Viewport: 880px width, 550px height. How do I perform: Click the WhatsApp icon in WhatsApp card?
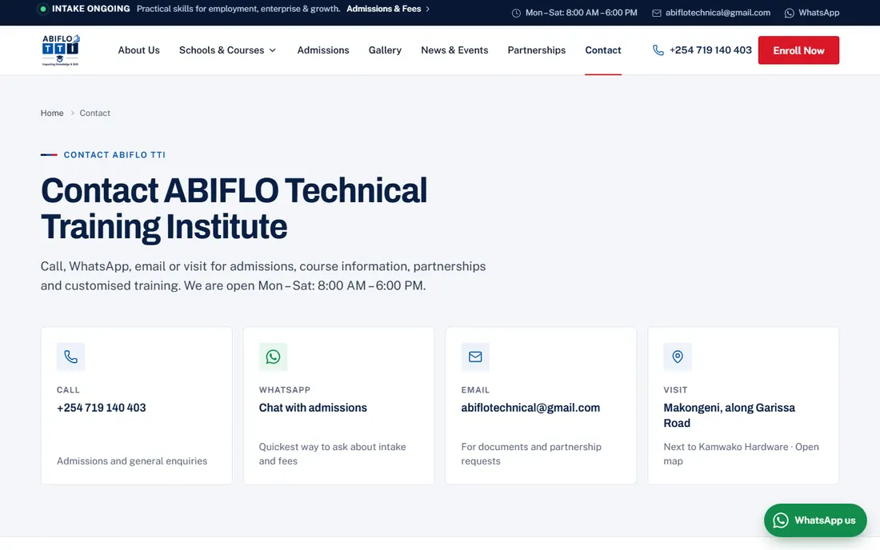pos(273,357)
